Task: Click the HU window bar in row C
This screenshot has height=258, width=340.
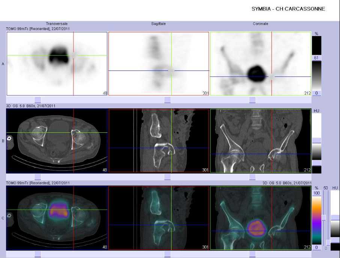Action: (x=335, y=220)
